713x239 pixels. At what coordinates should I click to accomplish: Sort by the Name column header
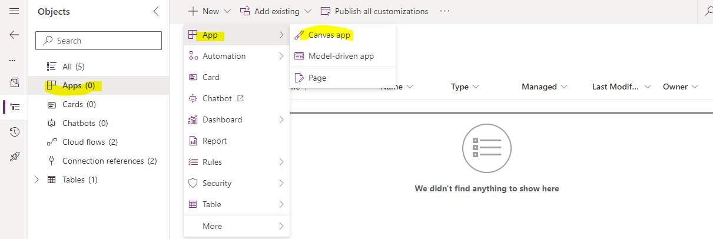[396, 87]
